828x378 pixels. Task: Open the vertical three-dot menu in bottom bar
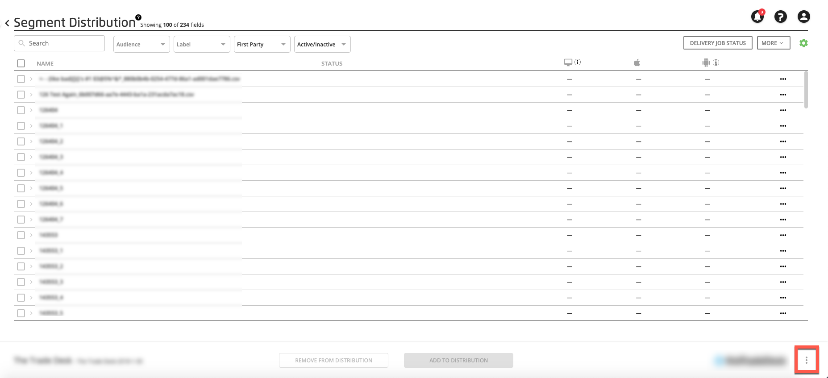[x=806, y=360]
